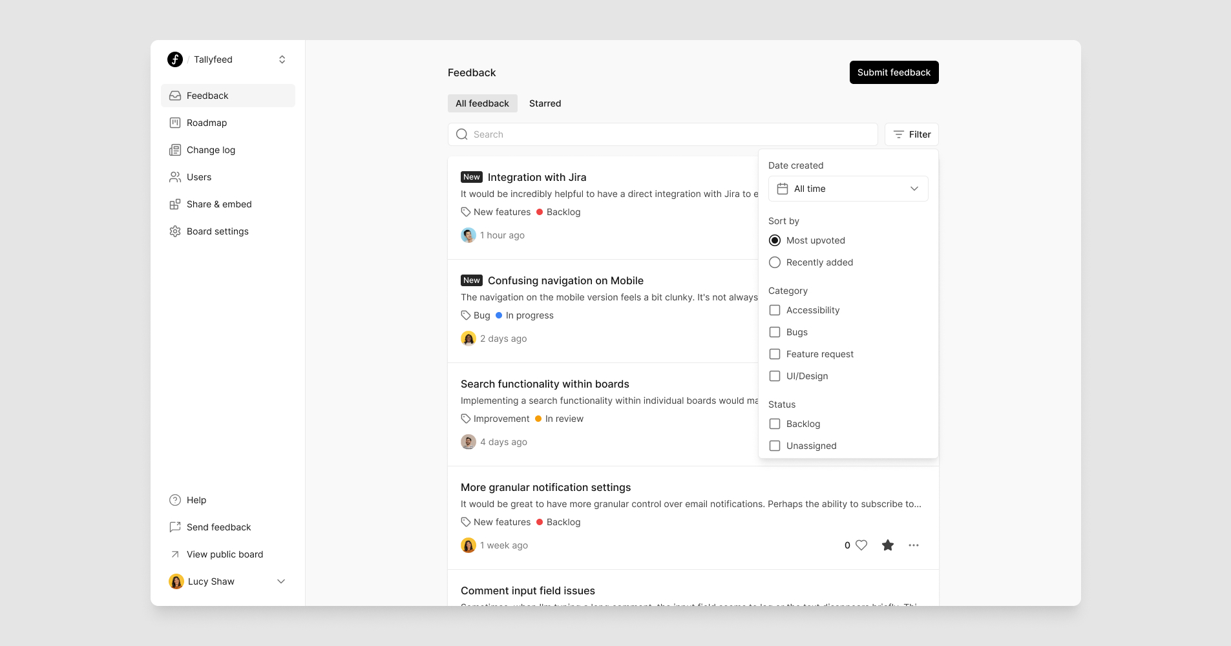Upvote the granular notification post with heart
Viewport: 1231px width, 646px height.
[861, 545]
